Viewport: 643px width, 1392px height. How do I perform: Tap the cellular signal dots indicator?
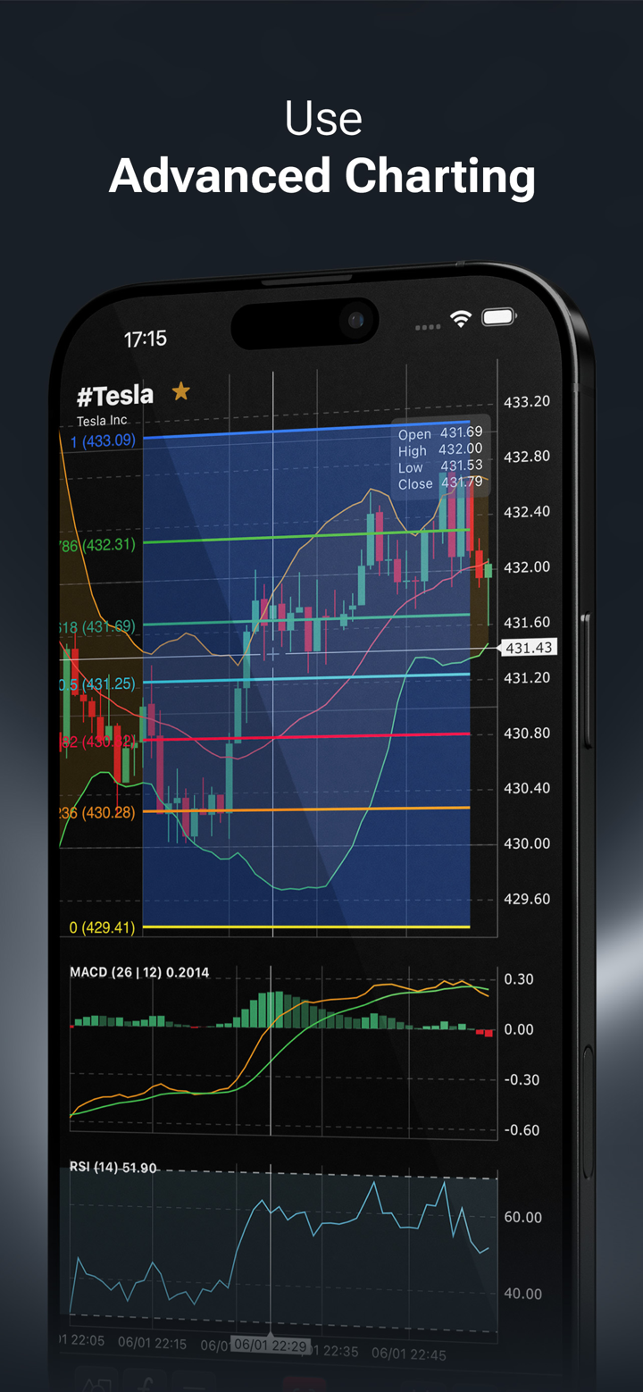pyautogui.click(x=428, y=327)
